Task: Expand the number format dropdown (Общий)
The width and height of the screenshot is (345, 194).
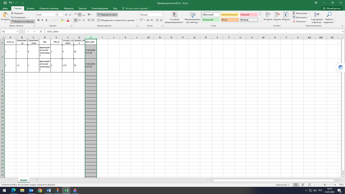Action: pyautogui.click(x=162, y=15)
